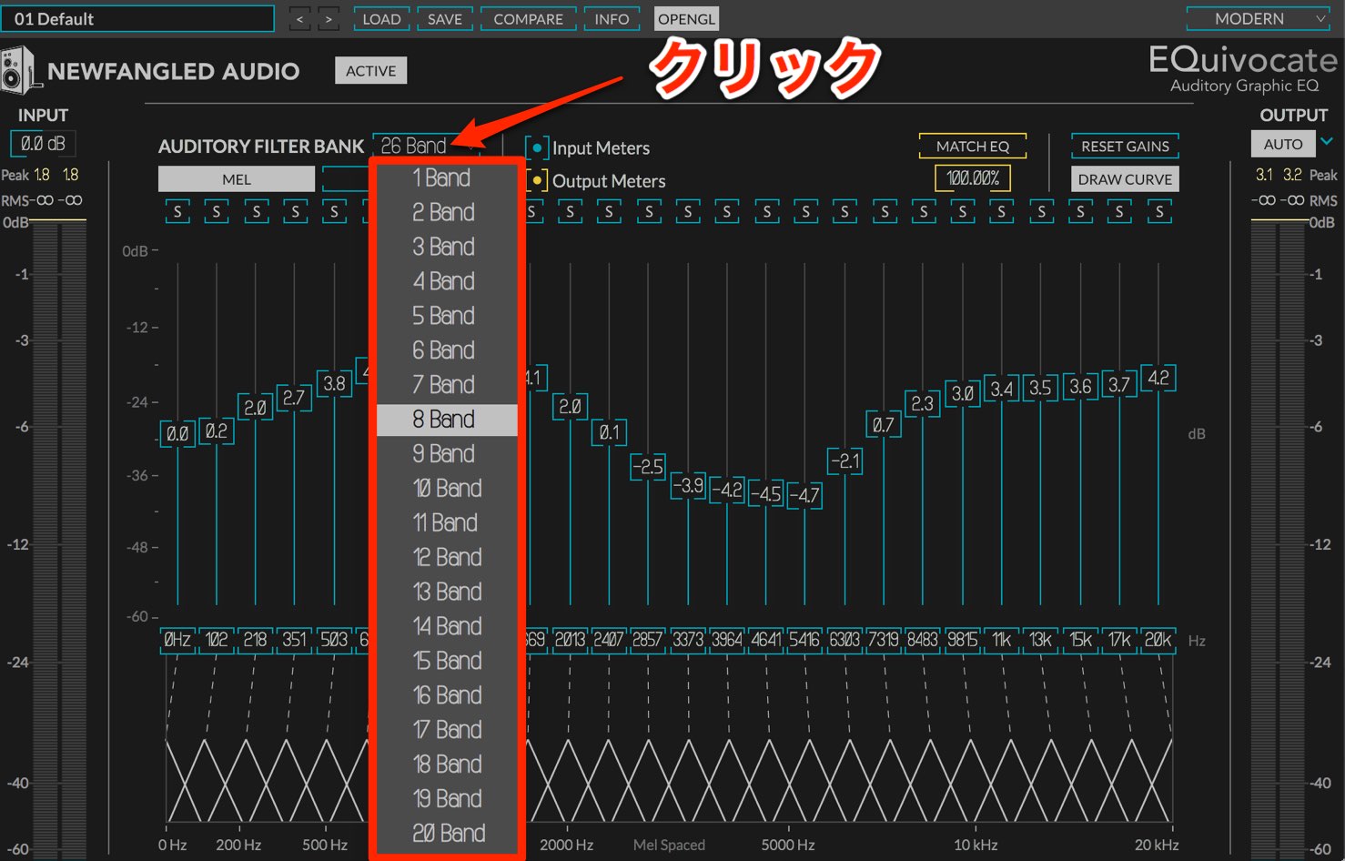The height and width of the screenshot is (861, 1345).
Task: Click the 351 frequency field
Action: click(x=294, y=640)
